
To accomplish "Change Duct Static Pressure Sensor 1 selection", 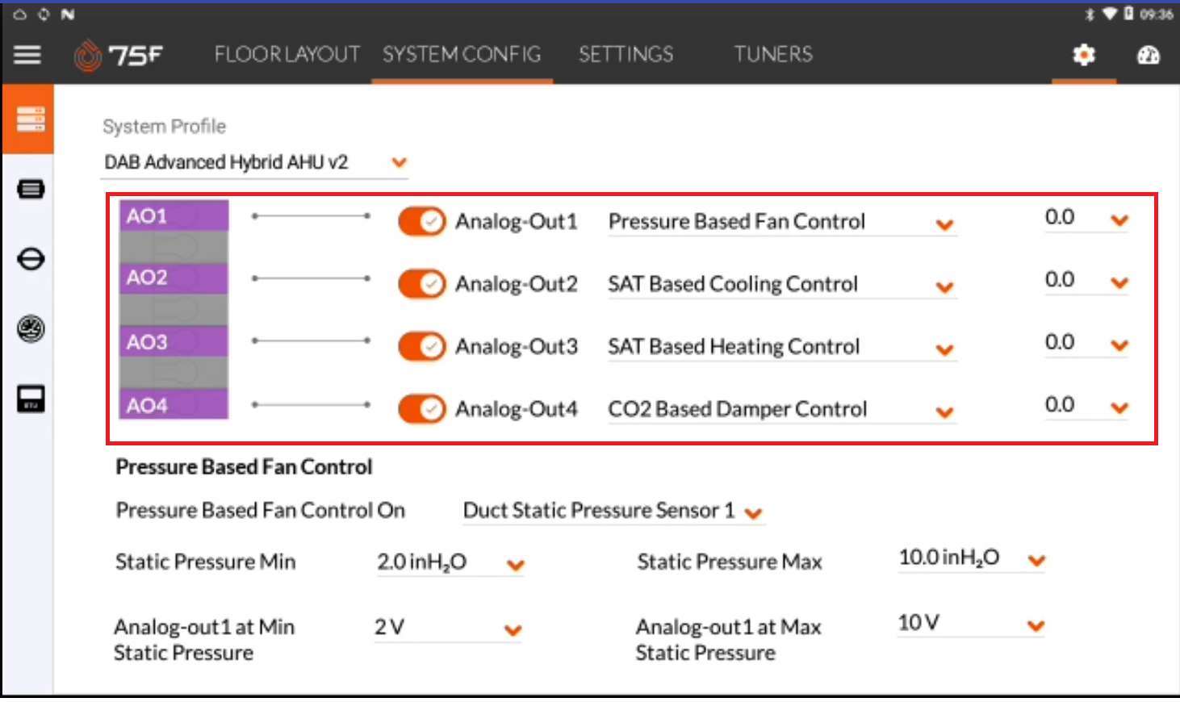I will pyautogui.click(x=613, y=511).
